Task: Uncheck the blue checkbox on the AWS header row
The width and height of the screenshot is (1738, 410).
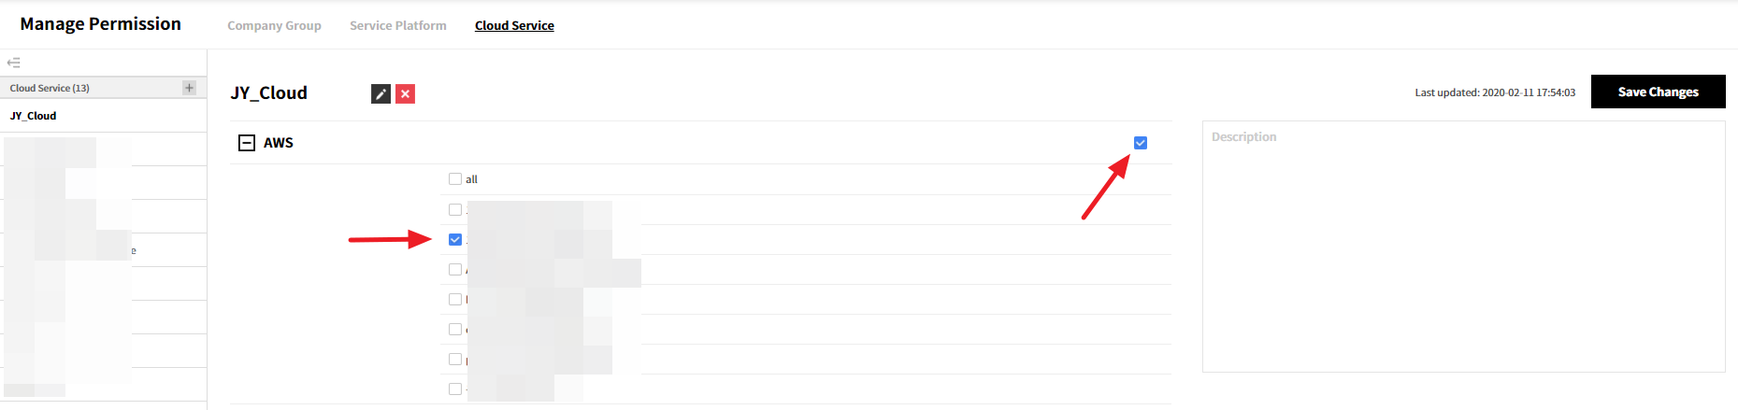Action: point(1141,143)
